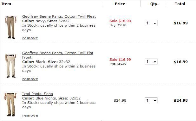Click the Qty. column header
This screenshot has height=121, width=196.
(x=154, y=4)
